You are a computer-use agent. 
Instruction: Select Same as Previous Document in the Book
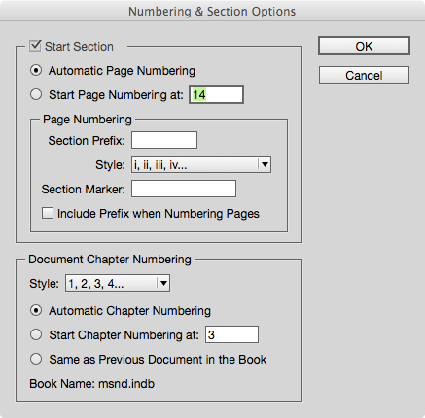coord(36,359)
